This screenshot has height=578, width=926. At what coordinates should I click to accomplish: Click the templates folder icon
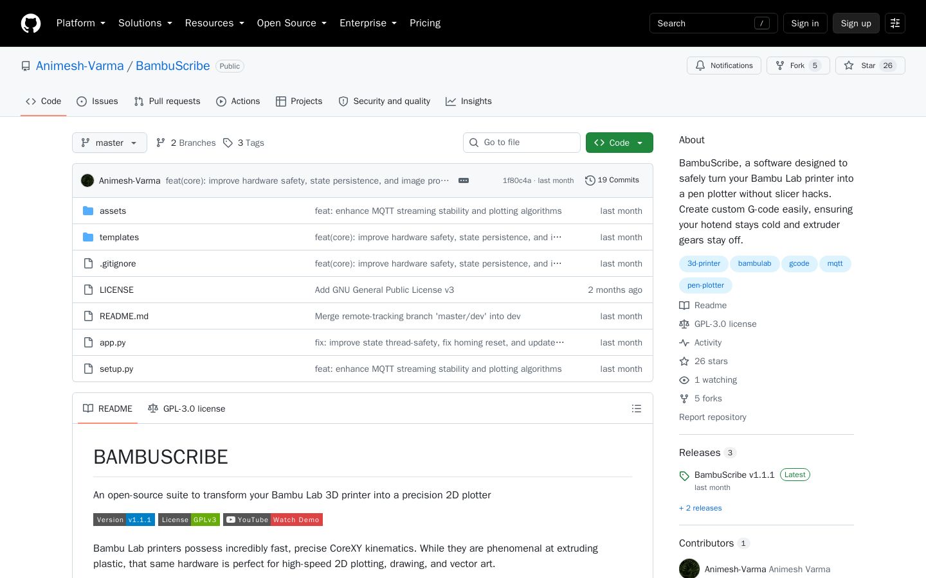tap(88, 237)
